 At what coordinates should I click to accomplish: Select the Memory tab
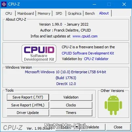(44, 13)
